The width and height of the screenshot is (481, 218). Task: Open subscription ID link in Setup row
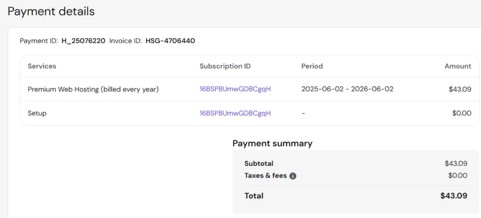click(235, 113)
